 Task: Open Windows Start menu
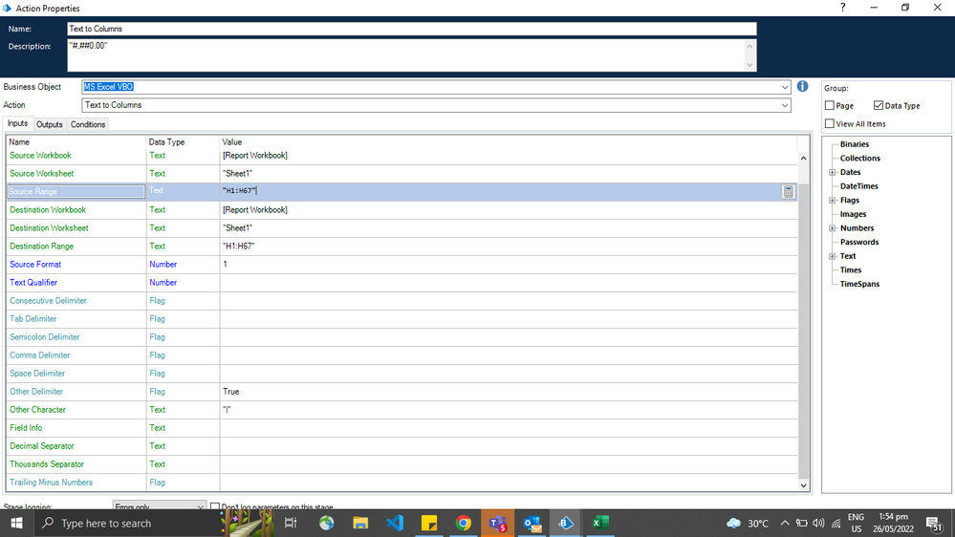pos(16,523)
